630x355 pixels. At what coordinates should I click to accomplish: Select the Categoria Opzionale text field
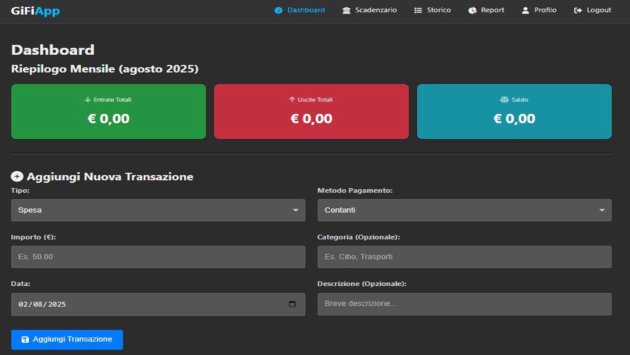click(x=464, y=257)
